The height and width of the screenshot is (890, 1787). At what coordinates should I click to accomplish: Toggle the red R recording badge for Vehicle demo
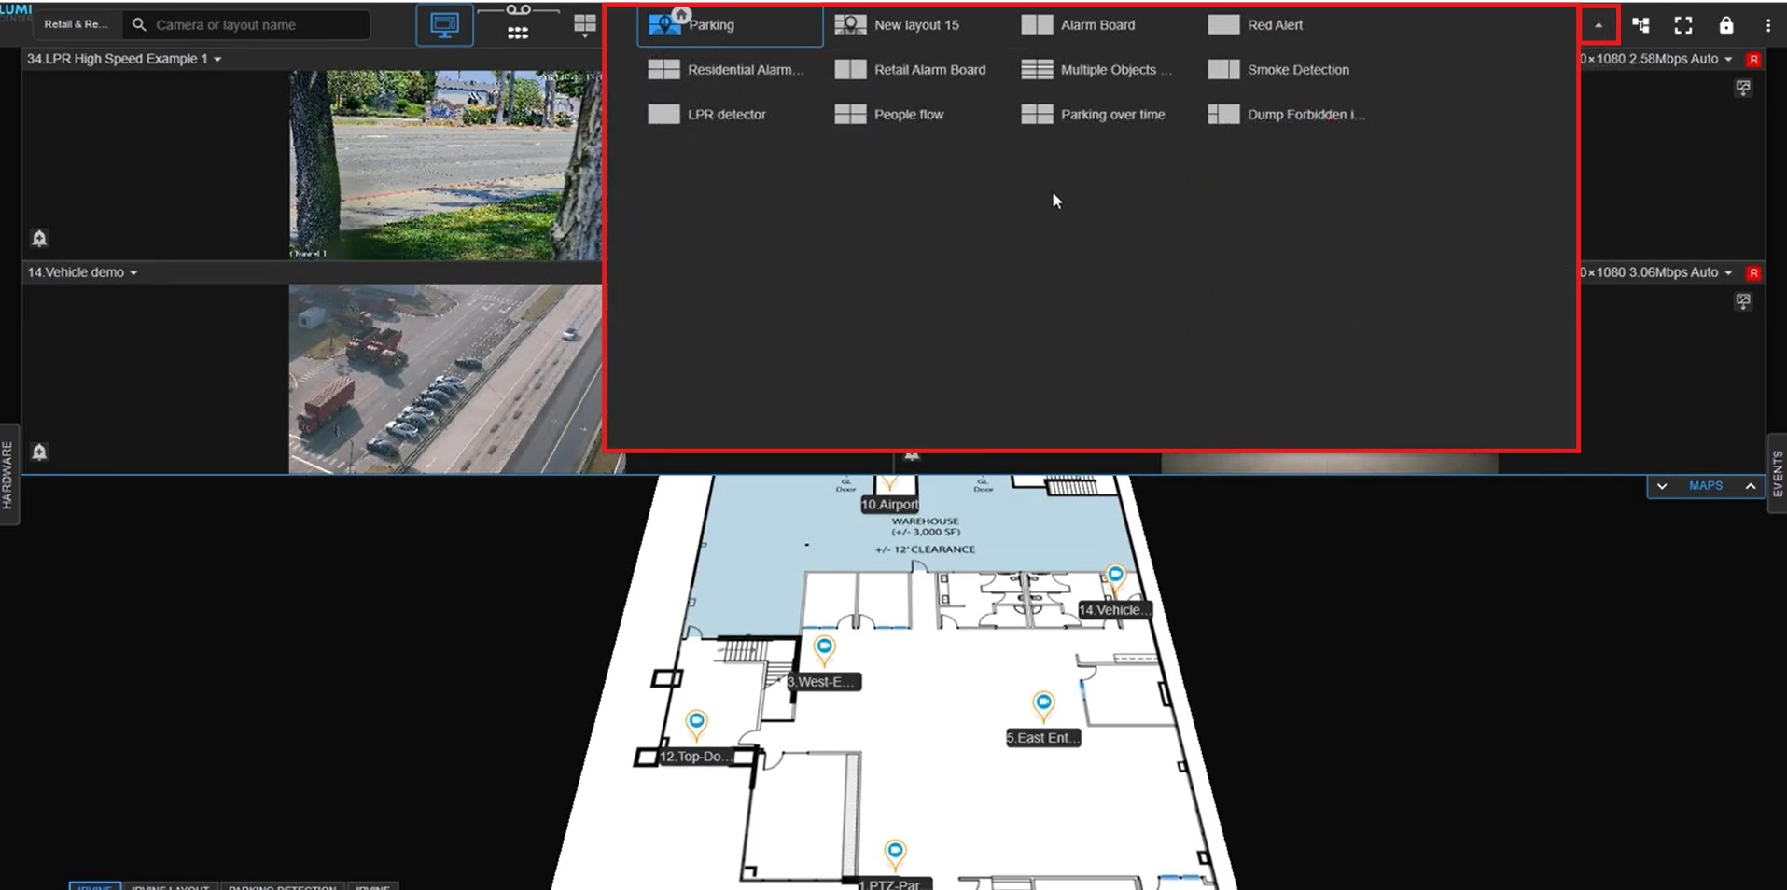[x=1753, y=272]
